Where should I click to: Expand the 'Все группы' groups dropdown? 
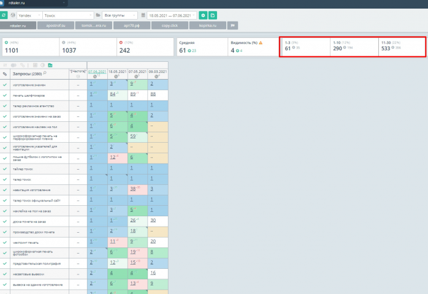click(120, 15)
